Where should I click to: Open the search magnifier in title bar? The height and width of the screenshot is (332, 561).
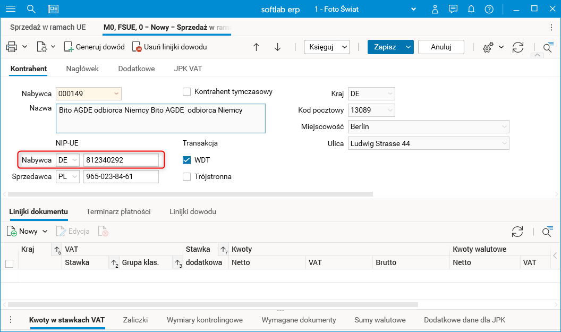[31, 9]
